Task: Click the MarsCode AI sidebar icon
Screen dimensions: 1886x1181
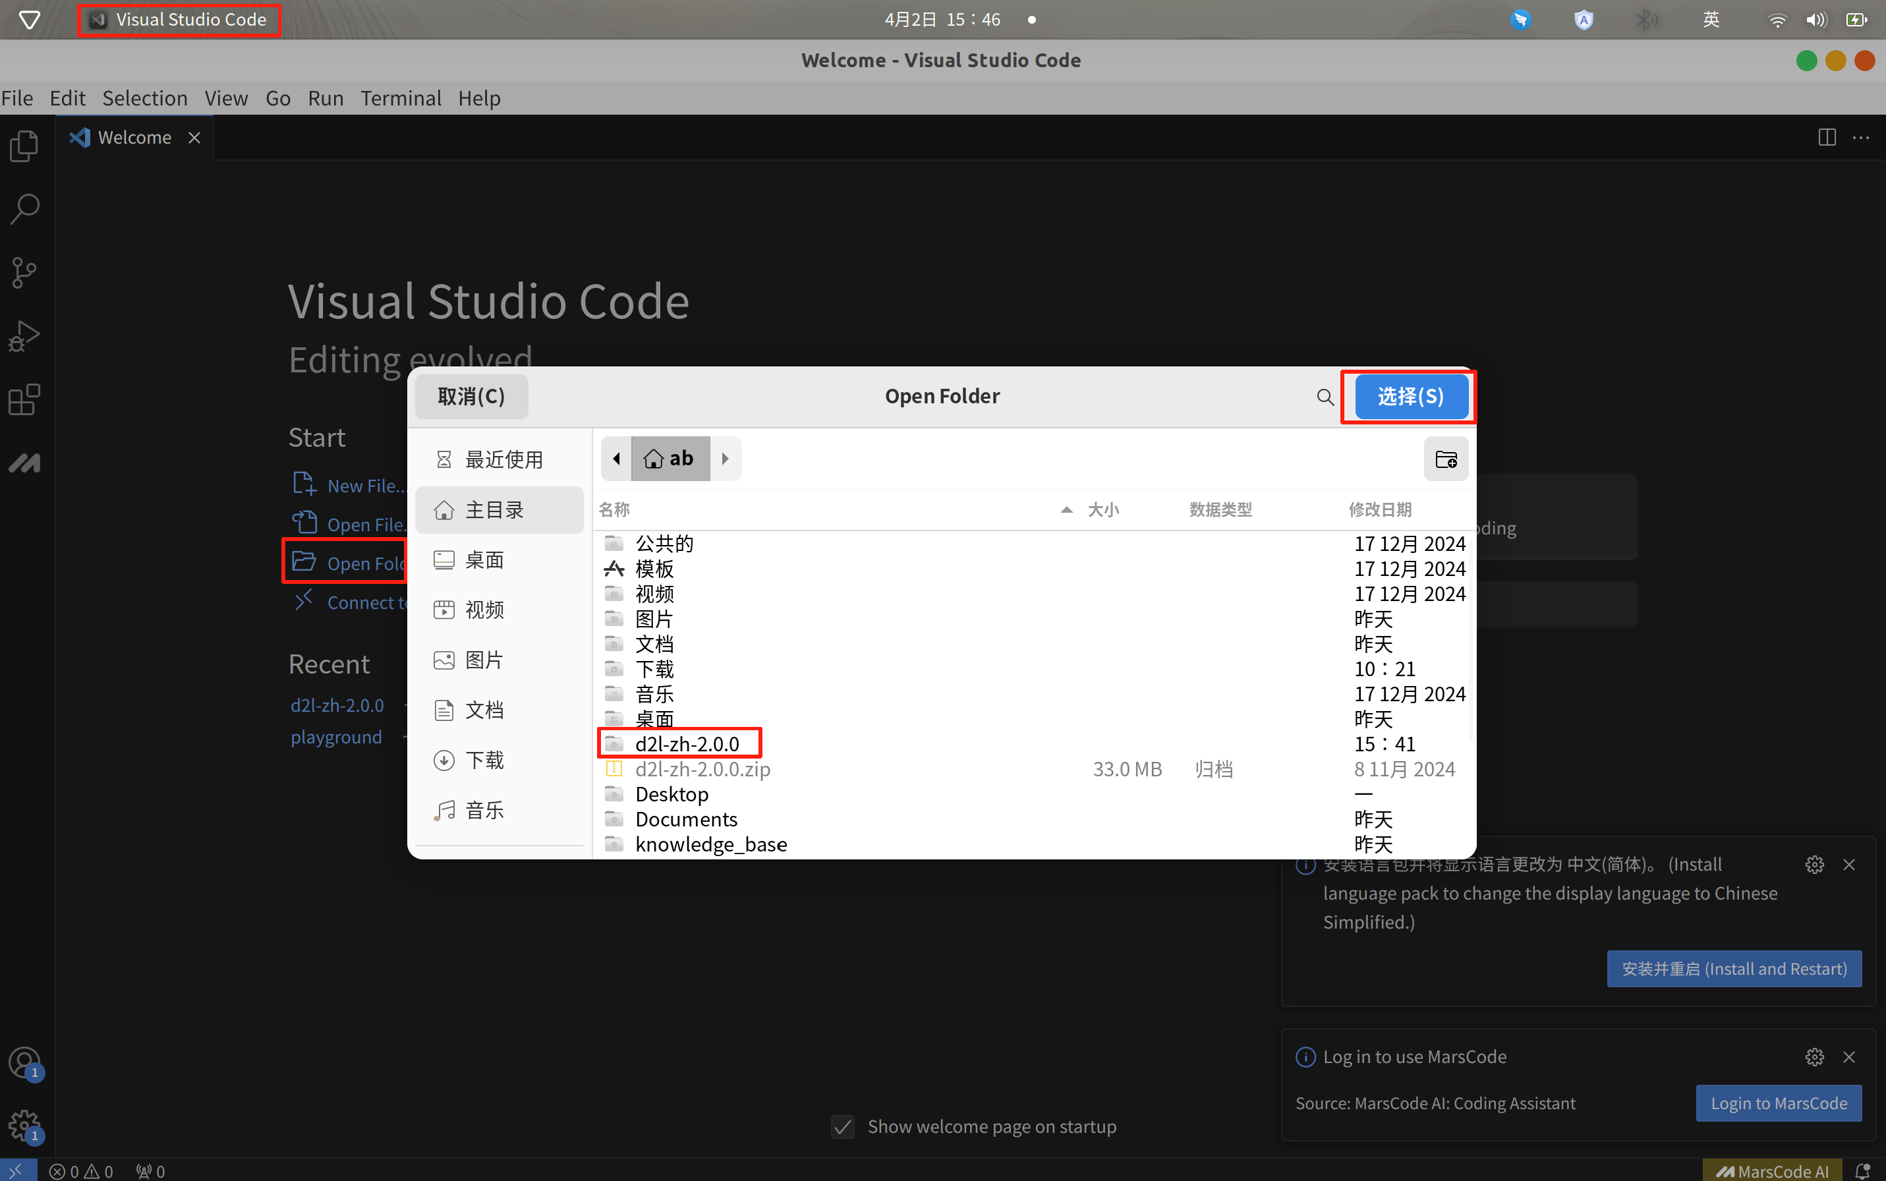Action: point(24,463)
